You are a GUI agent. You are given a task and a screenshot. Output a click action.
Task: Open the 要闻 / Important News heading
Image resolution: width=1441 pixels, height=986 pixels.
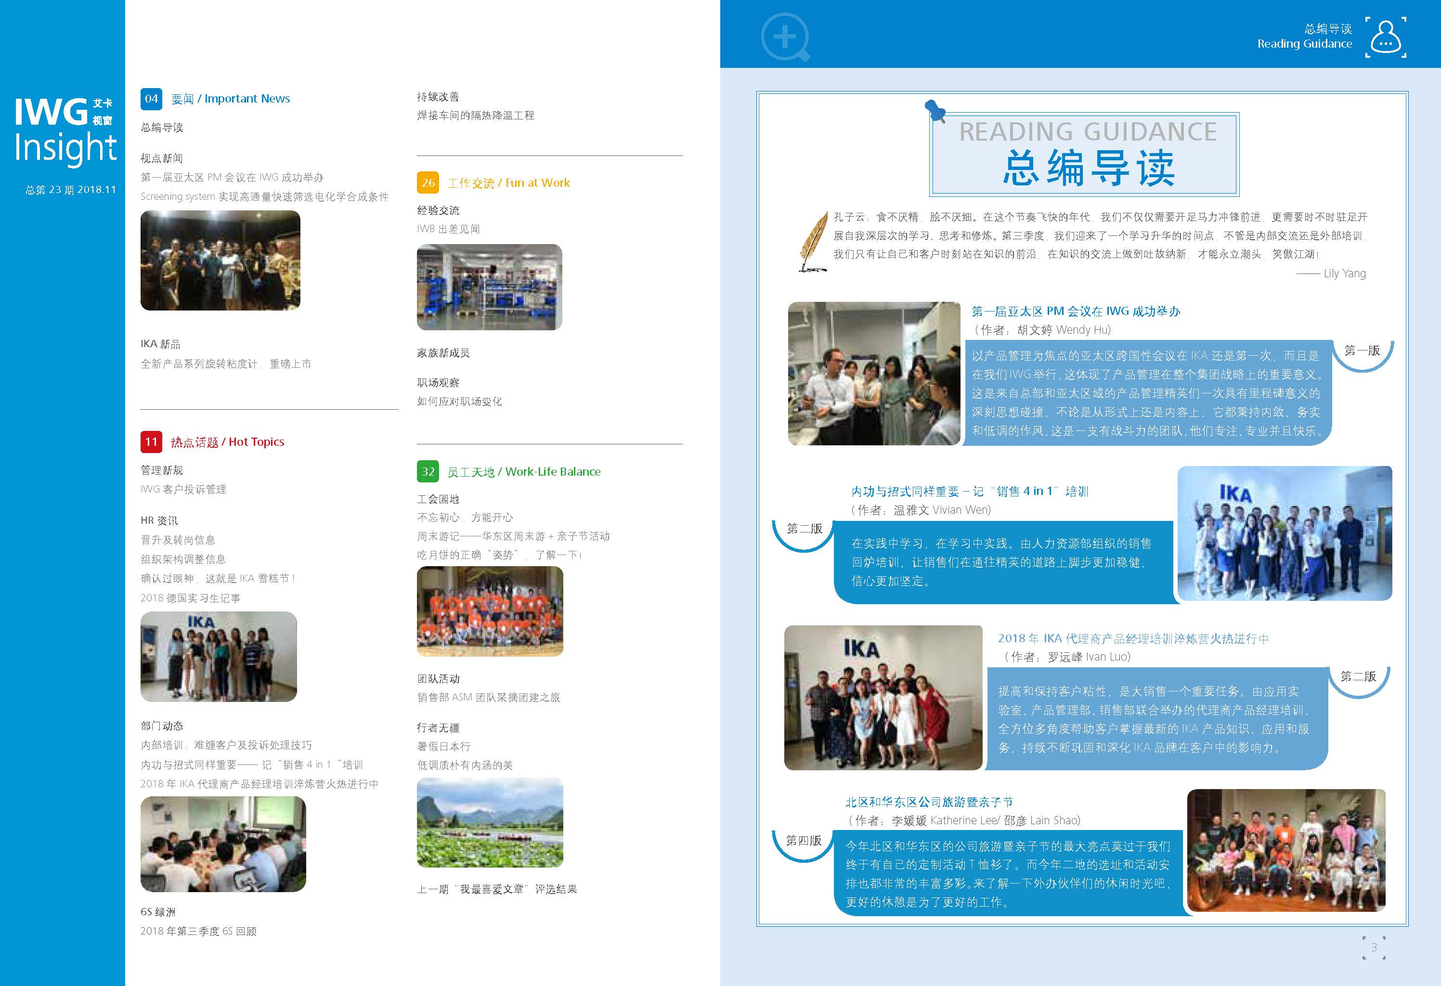(231, 99)
